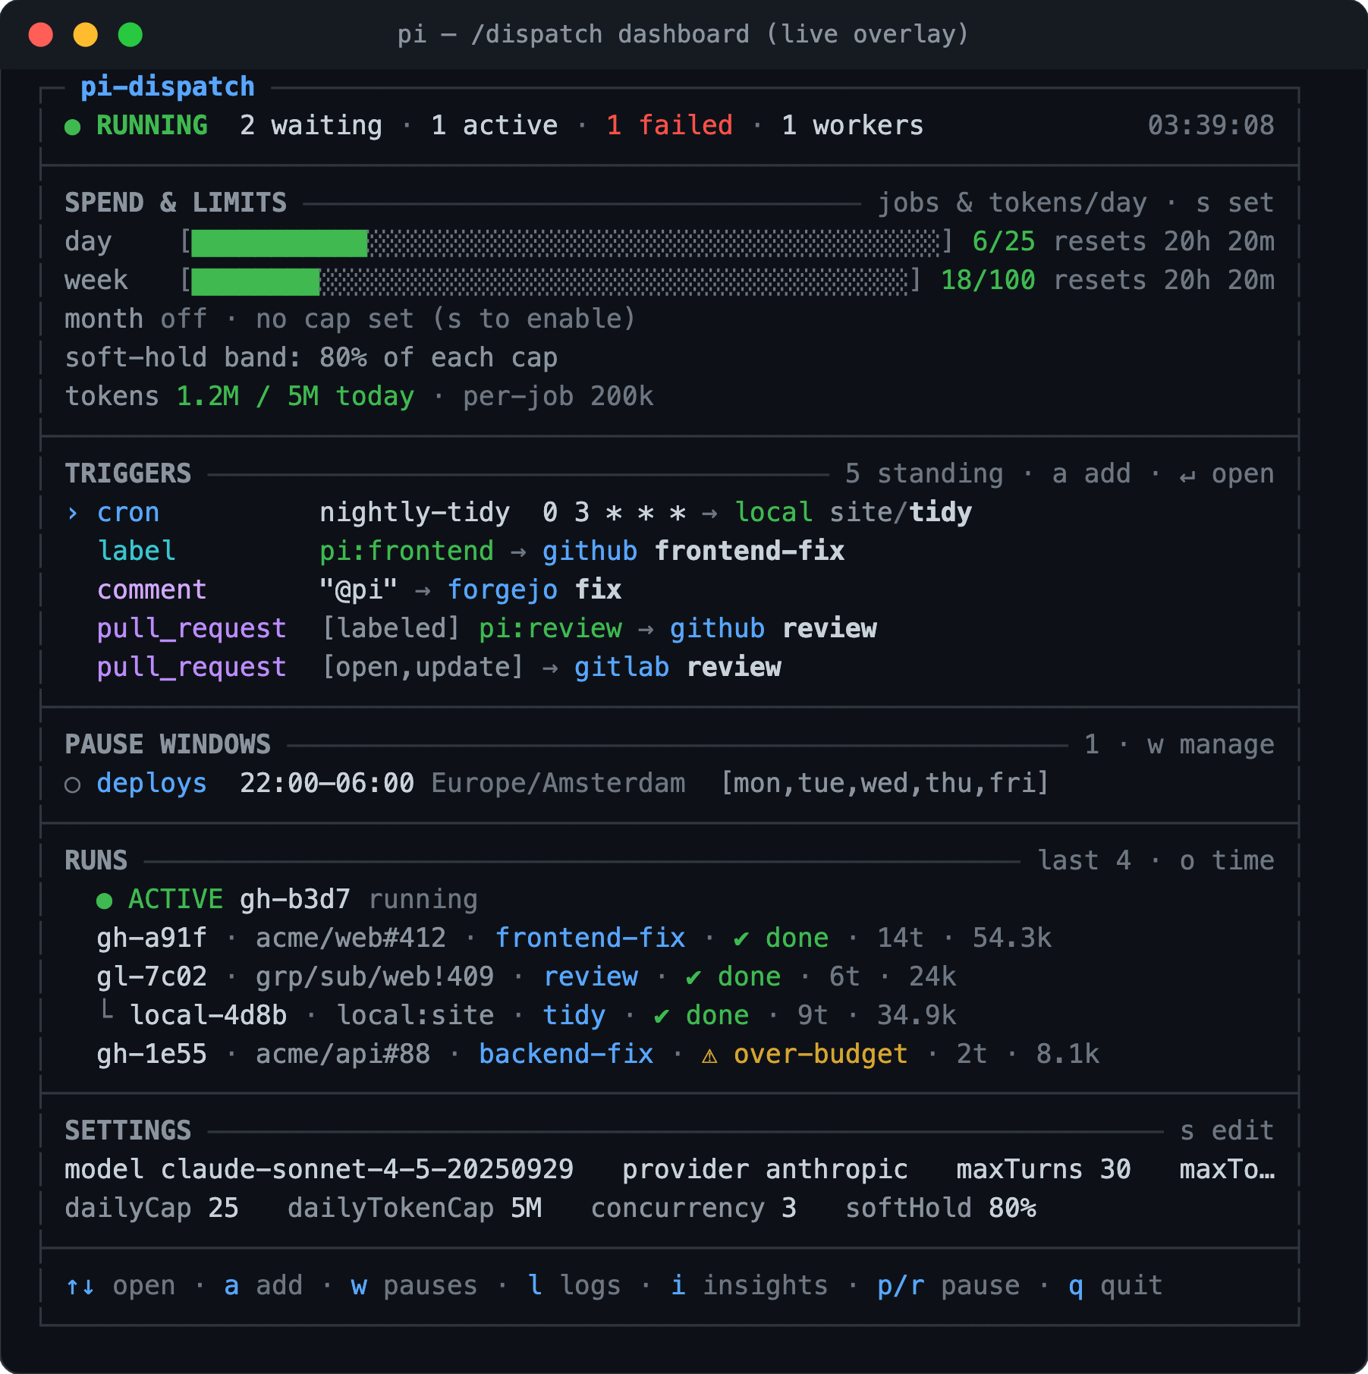The height and width of the screenshot is (1374, 1368).
Task: Click the '2 waiting' status count
Action: click(311, 125)
